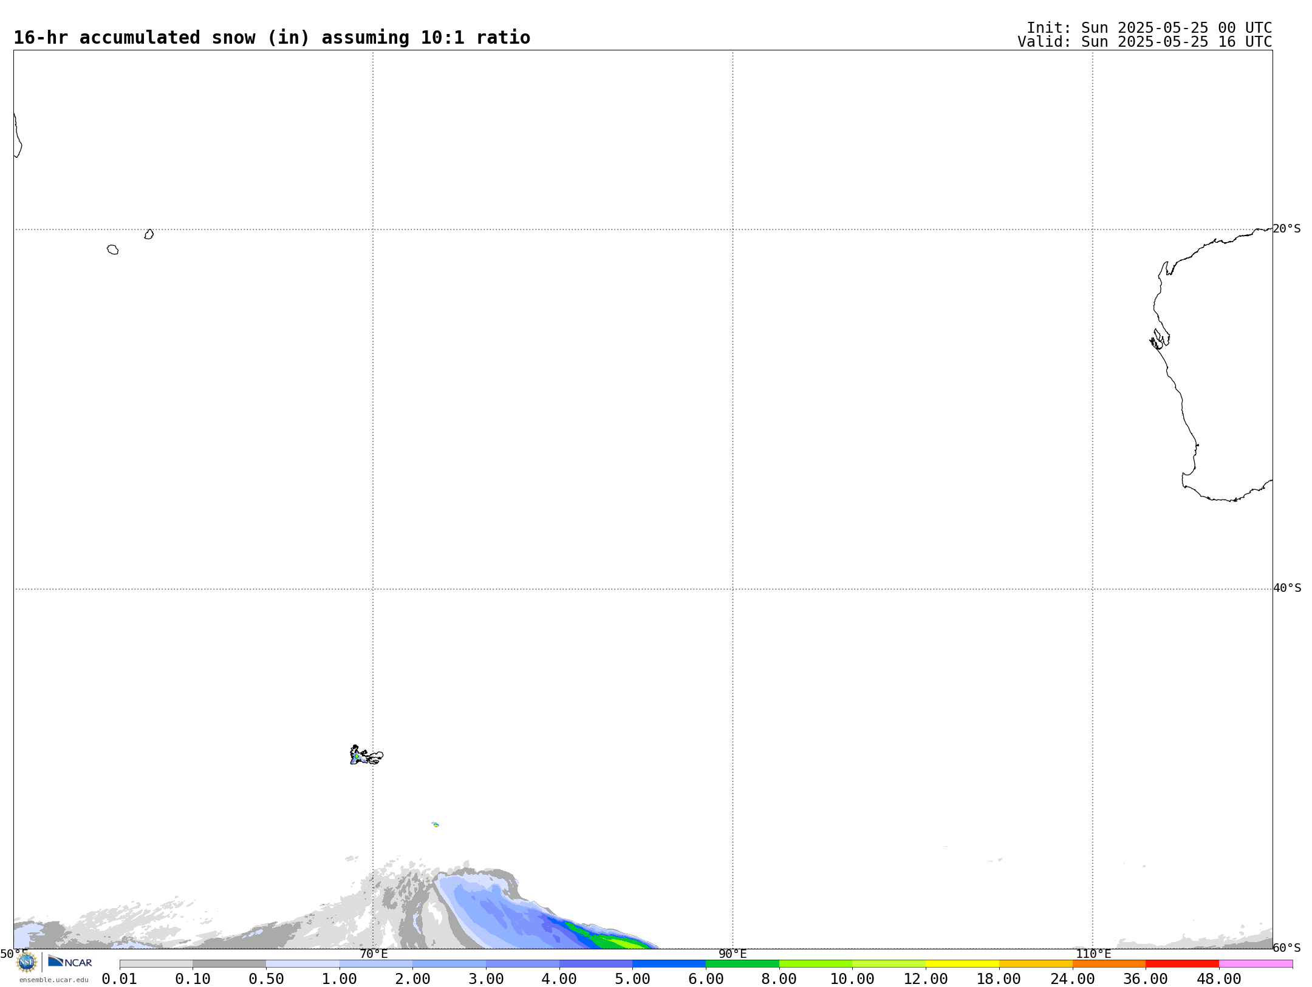1312x987 pixels.
Task: Click the 5.00 colorbar value
Action: (633, 979)
